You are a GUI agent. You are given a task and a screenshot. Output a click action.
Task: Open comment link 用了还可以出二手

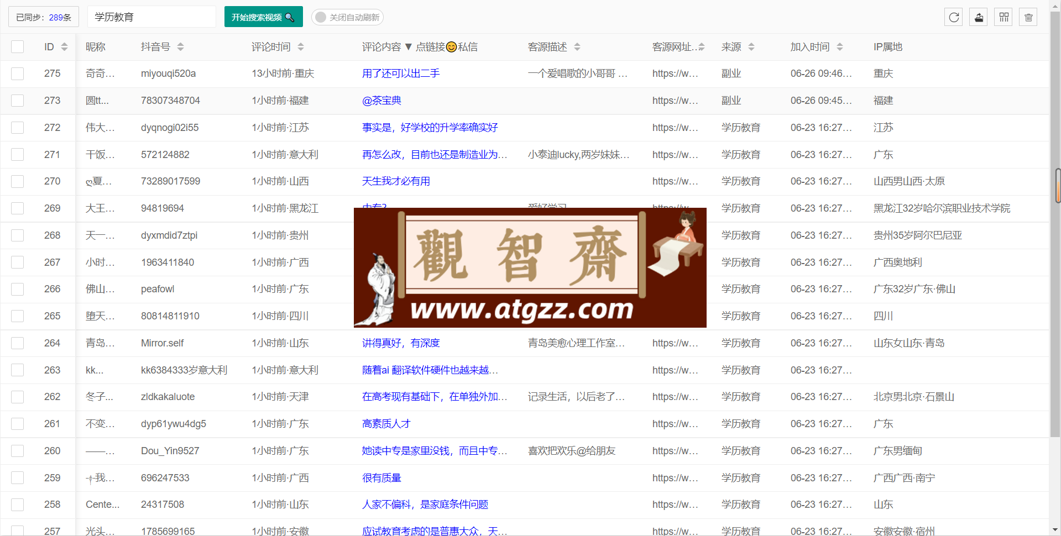coord(401,73)
